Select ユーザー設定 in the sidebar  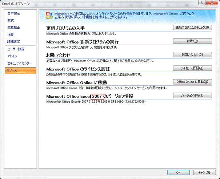(16, 49)
